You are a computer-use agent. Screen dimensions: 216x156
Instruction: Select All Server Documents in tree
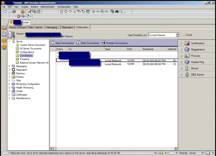pyautogui.click(x=31, y=49)
